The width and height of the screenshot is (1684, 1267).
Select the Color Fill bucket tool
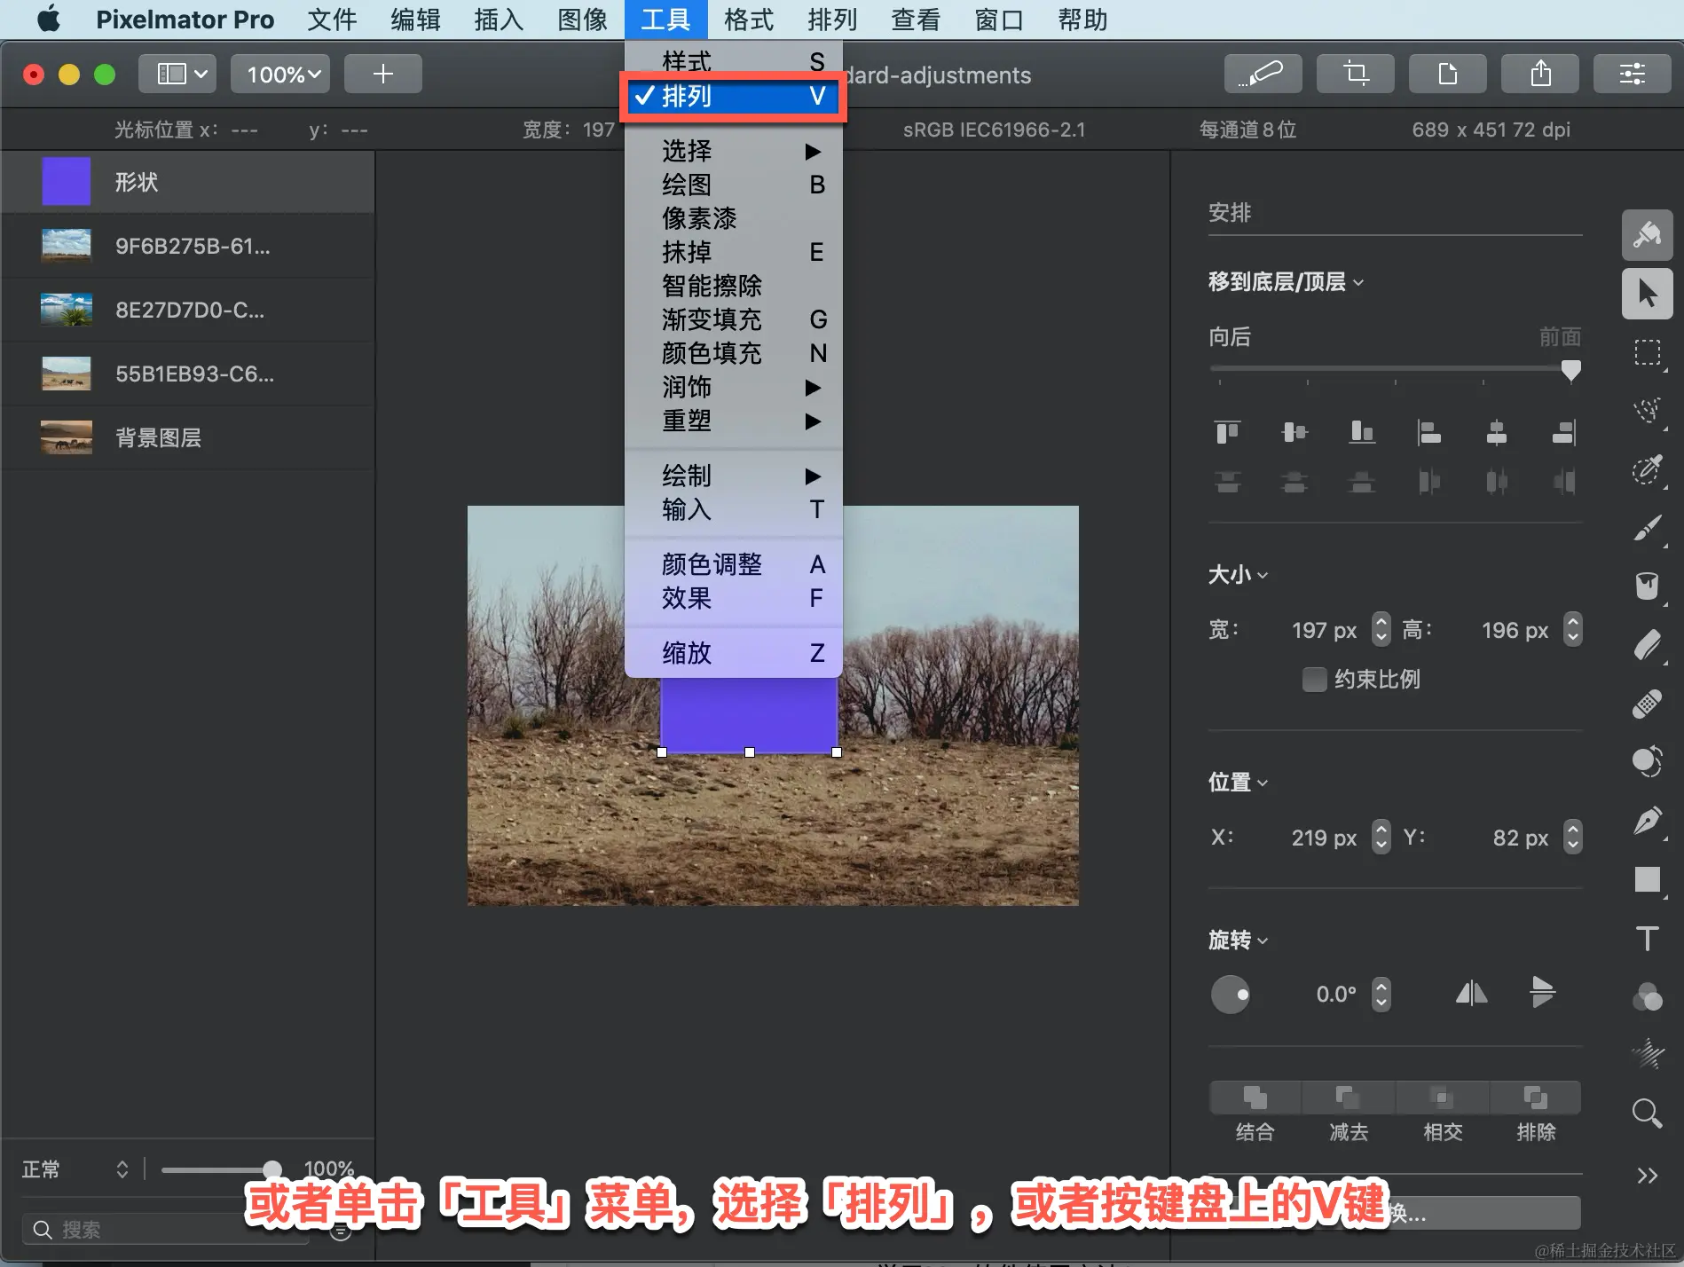click(x=1648, y=586)
